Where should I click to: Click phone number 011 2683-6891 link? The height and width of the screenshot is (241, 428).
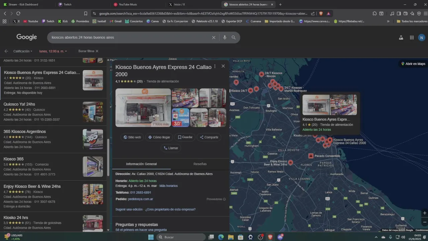click(x=140, y=192)
